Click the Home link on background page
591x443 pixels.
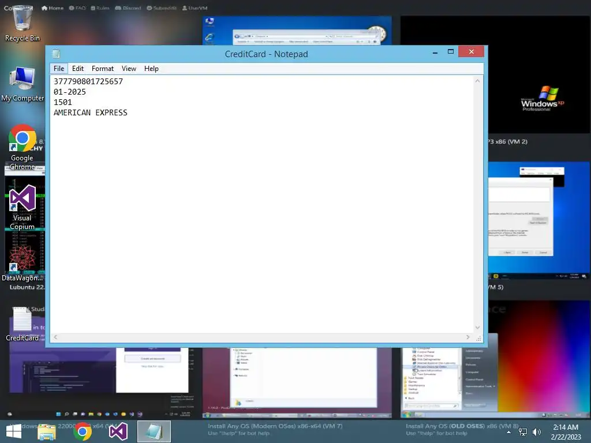53,8
